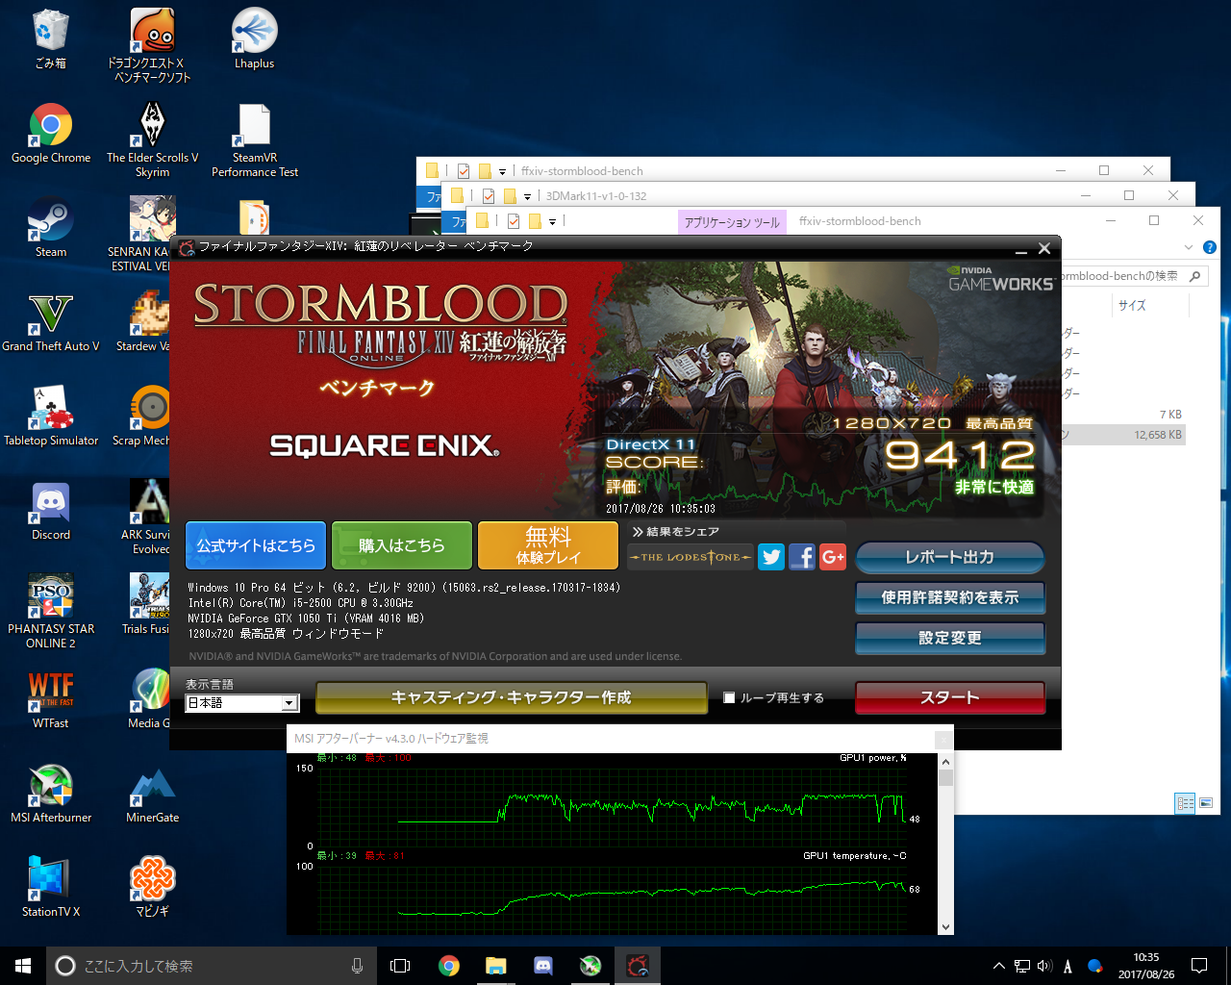Image resolution: width=1231 pixels, height=985 pixels.
Task: Open the Steam desktop icon
Action: 50,227
